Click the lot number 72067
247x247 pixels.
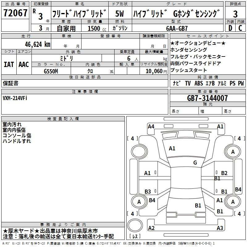(x=15, y=14)
